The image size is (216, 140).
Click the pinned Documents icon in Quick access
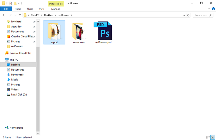point(9,31)
